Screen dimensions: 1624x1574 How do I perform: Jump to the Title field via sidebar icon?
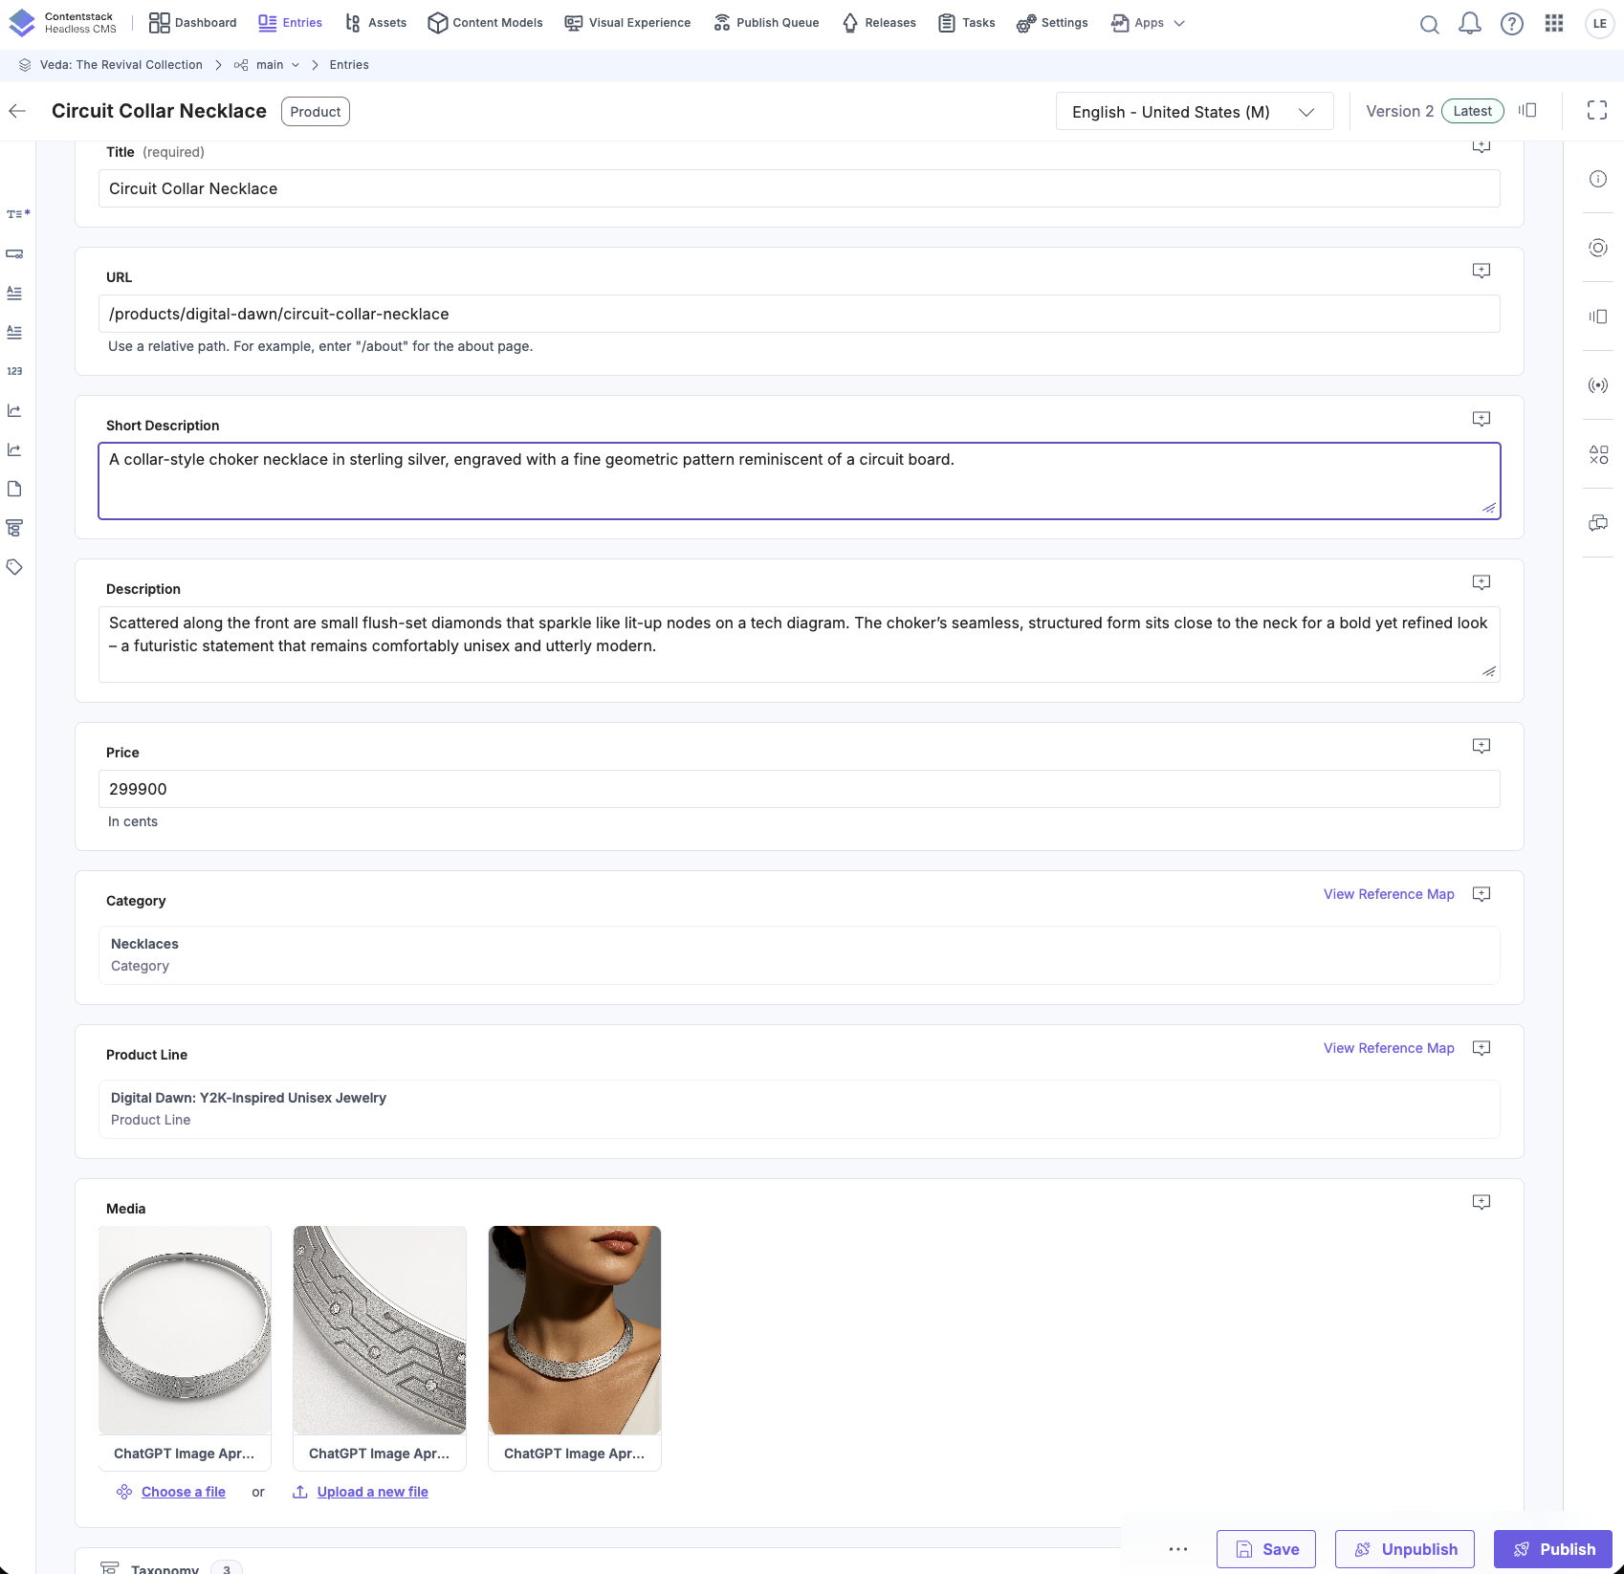pyautogui.click(x=17, y=214)
